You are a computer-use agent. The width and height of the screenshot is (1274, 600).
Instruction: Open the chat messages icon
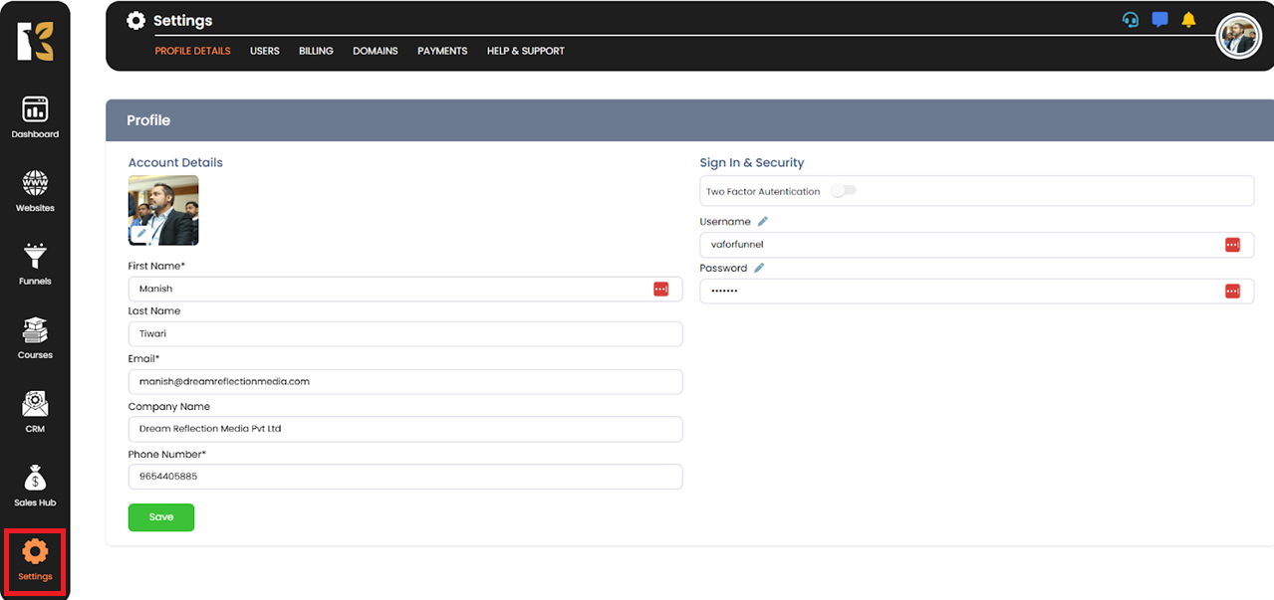[1159, 20]
